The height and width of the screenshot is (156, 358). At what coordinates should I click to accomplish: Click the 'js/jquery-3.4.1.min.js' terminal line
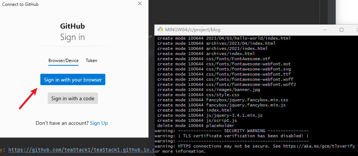point(210,115)
